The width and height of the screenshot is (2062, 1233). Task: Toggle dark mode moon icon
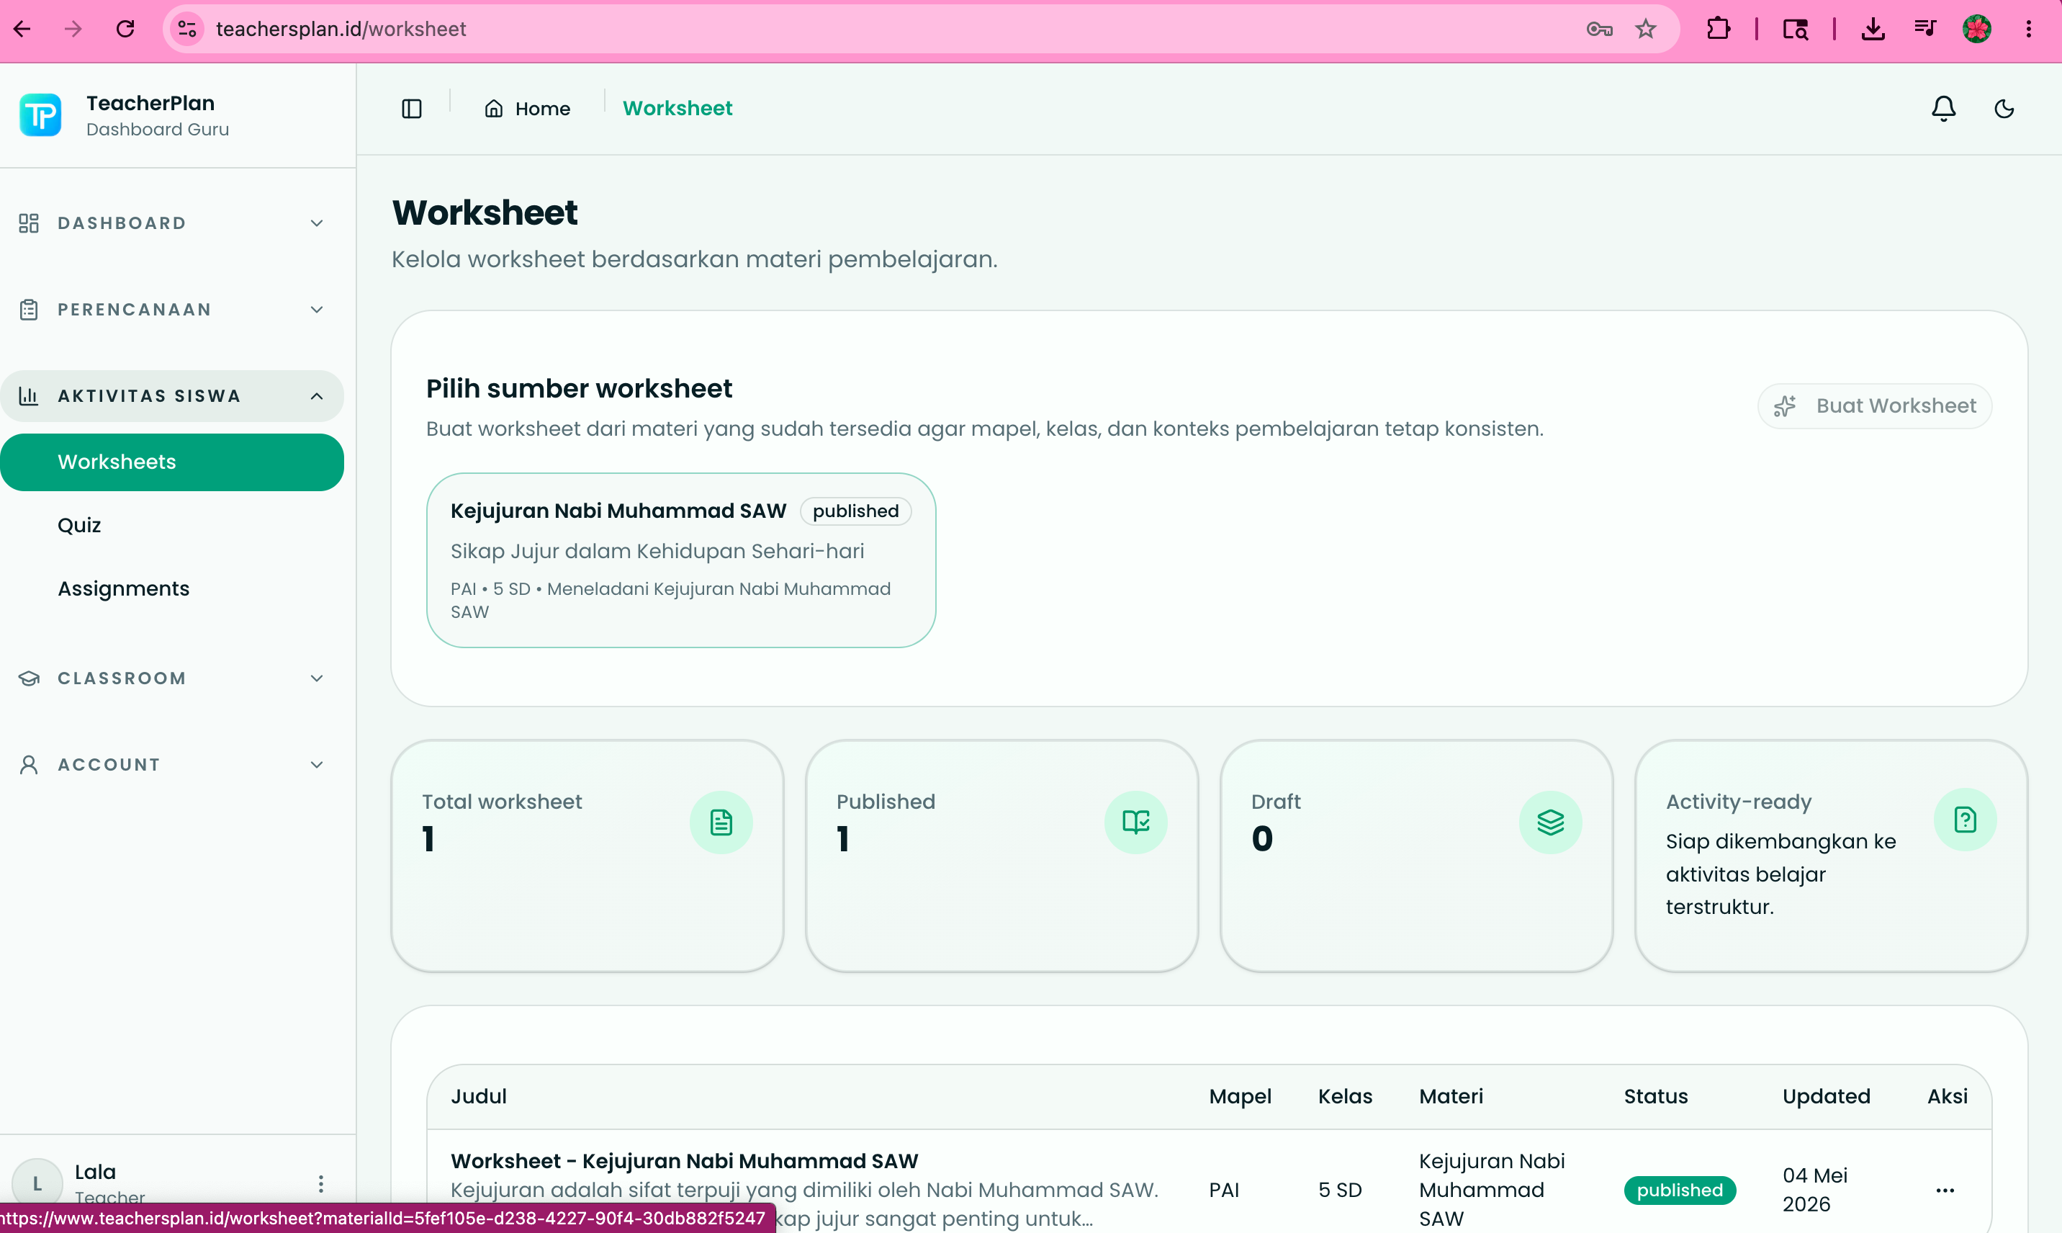(2004, 109)
